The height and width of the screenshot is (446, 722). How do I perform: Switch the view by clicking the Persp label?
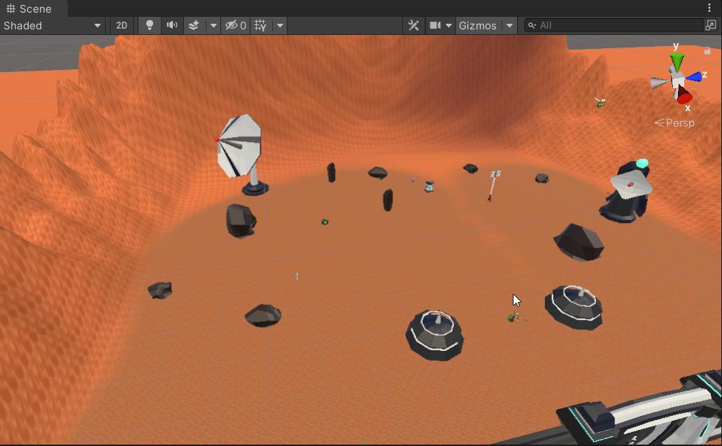pyautogui.click(x=680, y=123)
